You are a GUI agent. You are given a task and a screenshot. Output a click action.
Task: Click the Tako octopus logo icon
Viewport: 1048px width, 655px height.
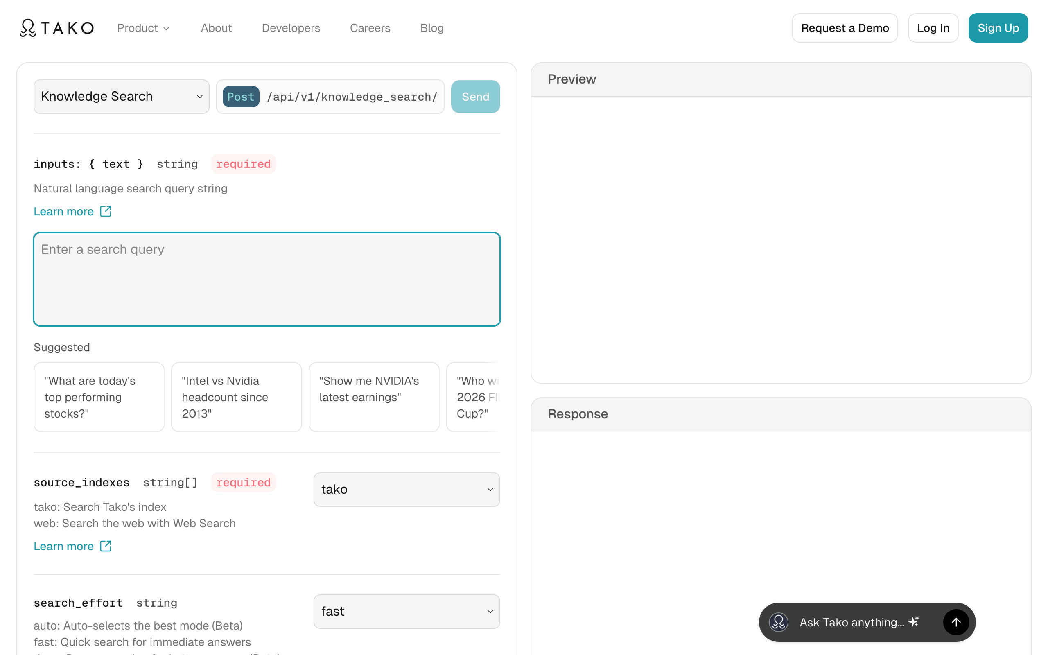[28, 28]
